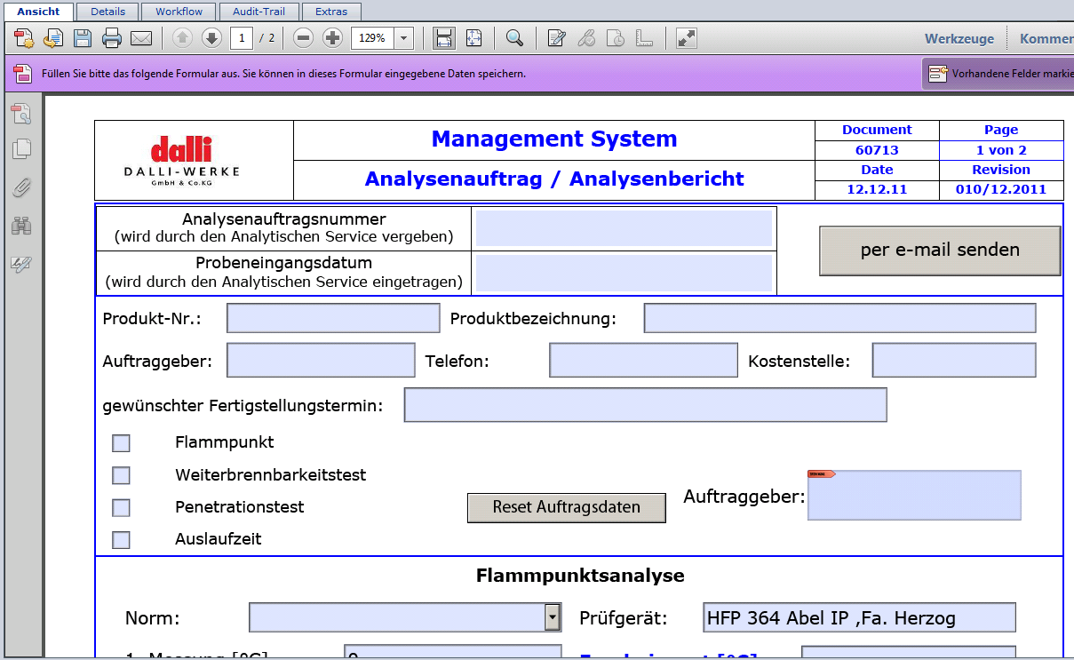Expand the Norm dropdown list
The width and height of the screenshot is (1074, 660).
[x=553, y=617]
